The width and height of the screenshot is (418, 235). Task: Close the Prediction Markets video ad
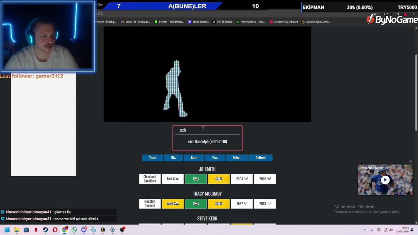(x=411, y=162)
